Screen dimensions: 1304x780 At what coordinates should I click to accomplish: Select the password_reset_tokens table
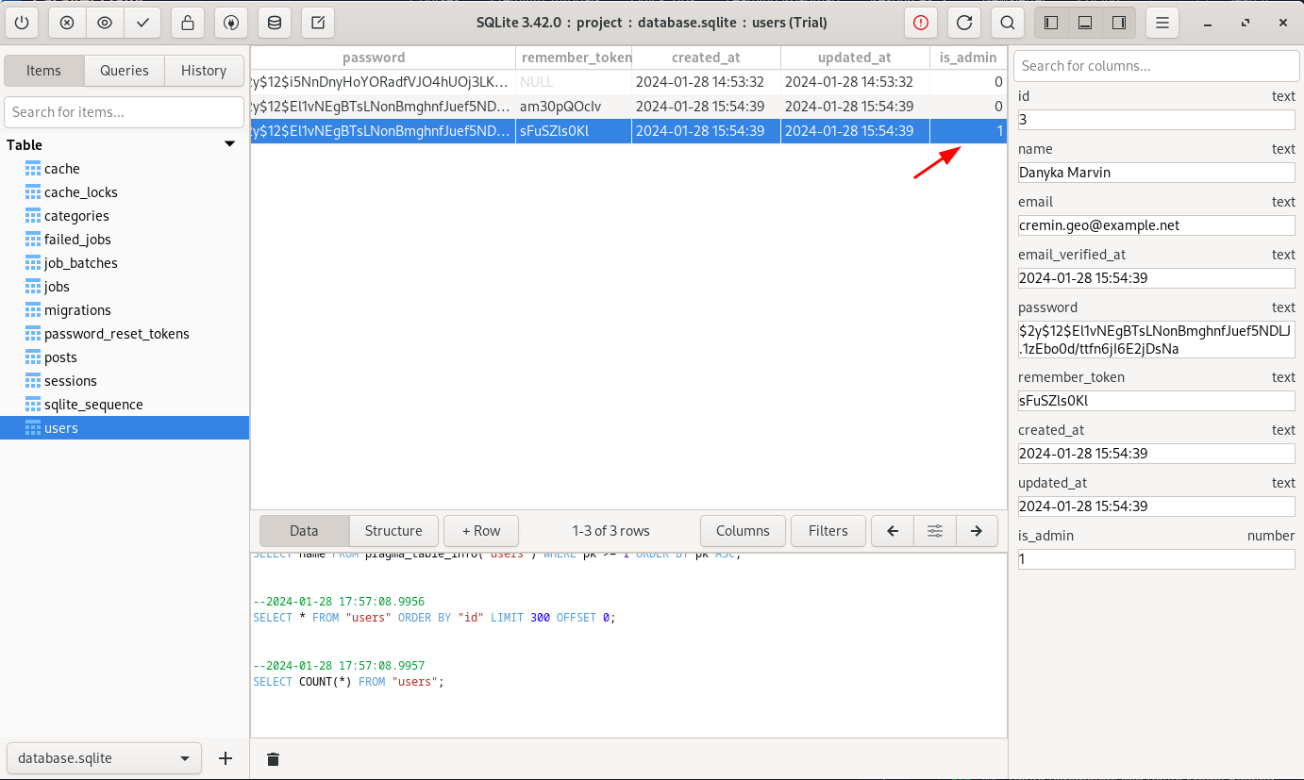125,334
